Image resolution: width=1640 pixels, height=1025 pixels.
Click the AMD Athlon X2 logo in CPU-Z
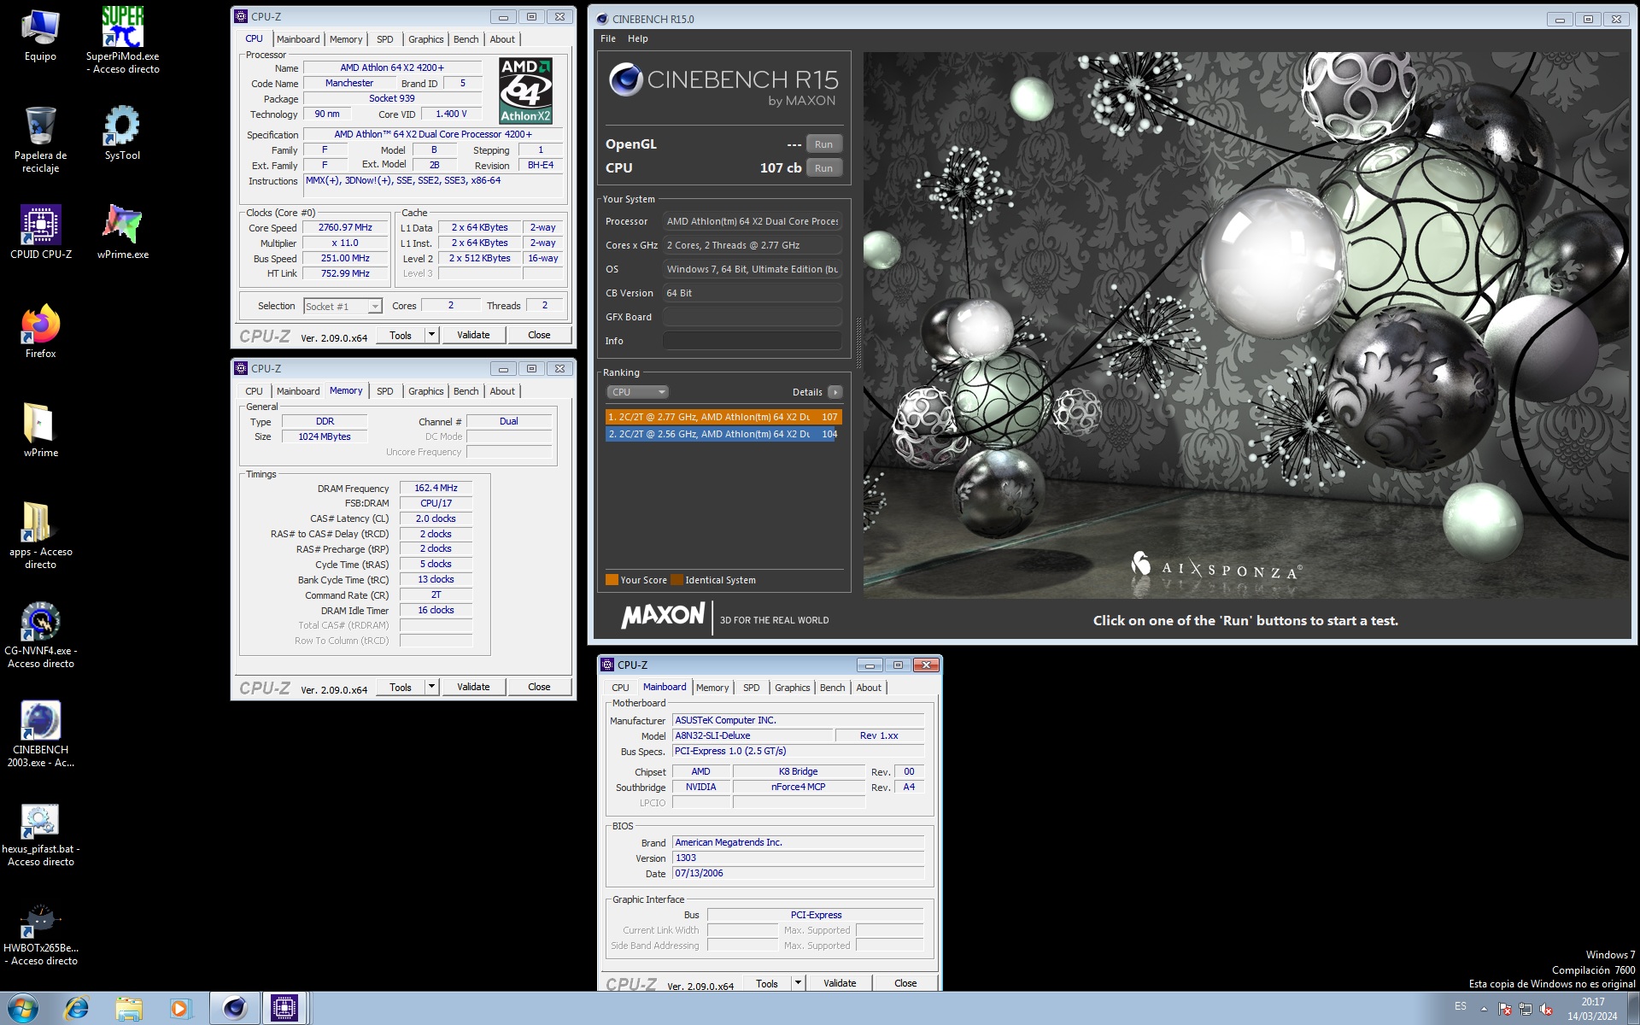tap(525, 91)
